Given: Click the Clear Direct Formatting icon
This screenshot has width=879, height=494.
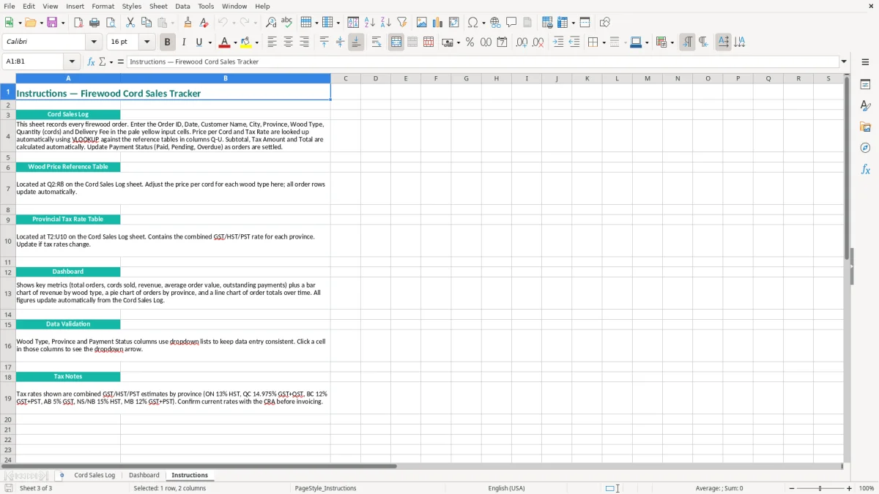Looking at the screenshot, I should tap(204, 23).
